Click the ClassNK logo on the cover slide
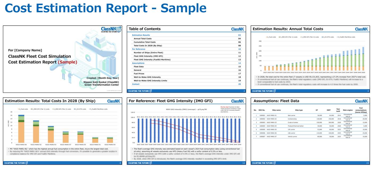This screenshot has height=169, width=373. point(111,29)
